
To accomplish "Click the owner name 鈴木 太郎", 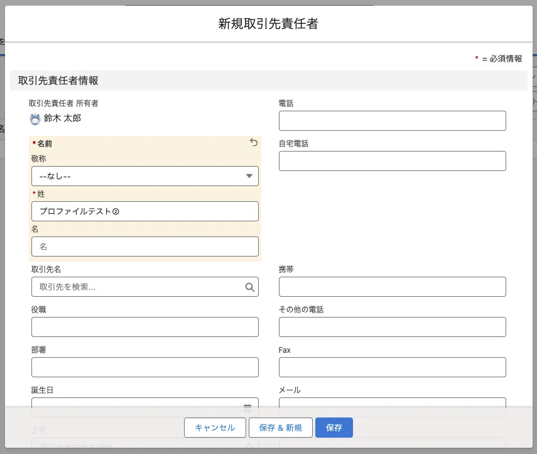I will pyautogui.click(x=62, y=118).
